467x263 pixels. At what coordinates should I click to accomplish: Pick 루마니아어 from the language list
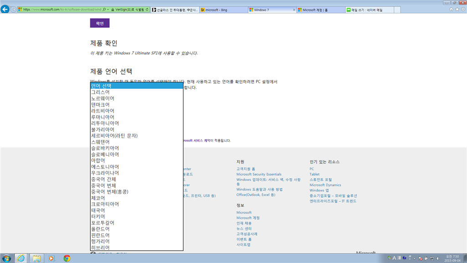[x=137, y=117]
